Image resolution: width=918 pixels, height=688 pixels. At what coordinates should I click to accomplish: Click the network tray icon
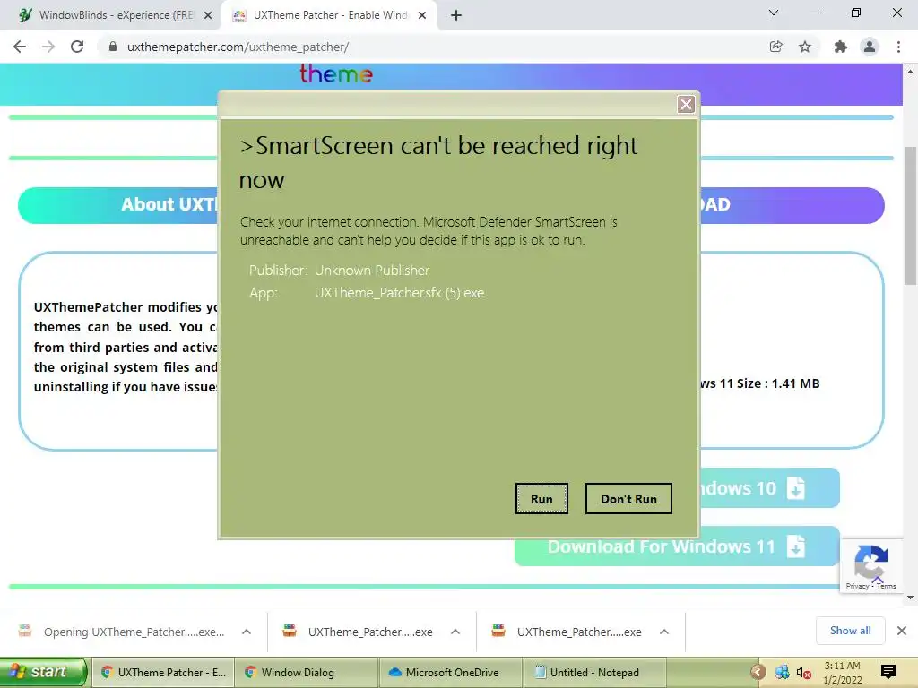[x=782, y=673]
